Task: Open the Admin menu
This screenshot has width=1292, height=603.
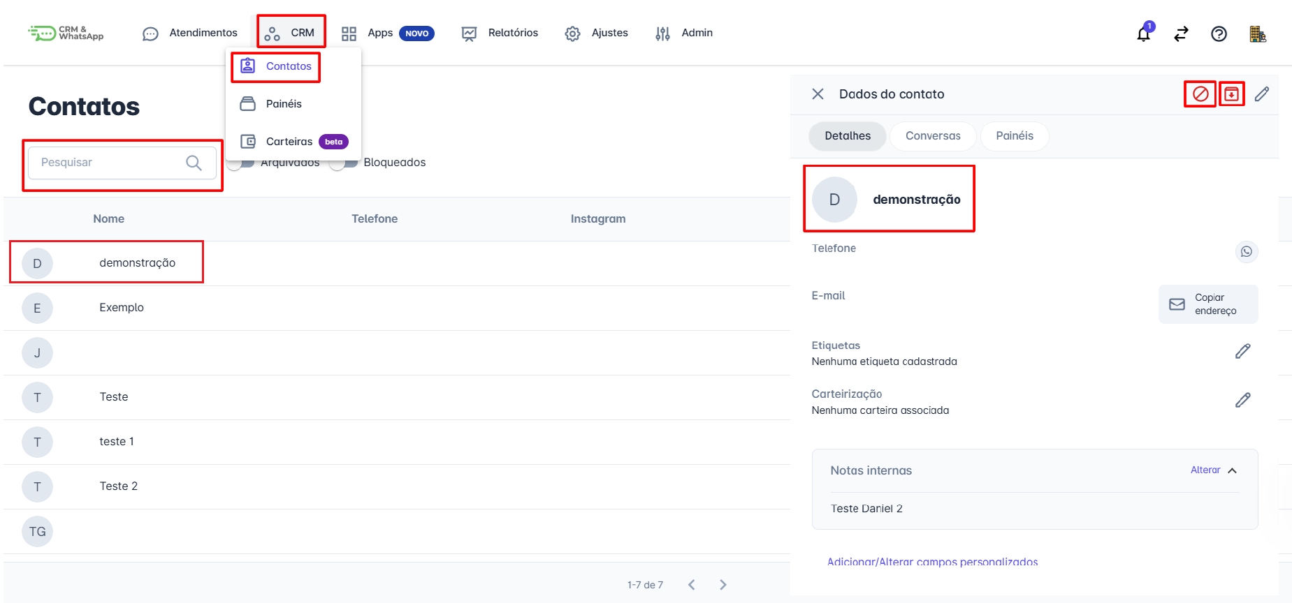Action: (x=683, y=33)
